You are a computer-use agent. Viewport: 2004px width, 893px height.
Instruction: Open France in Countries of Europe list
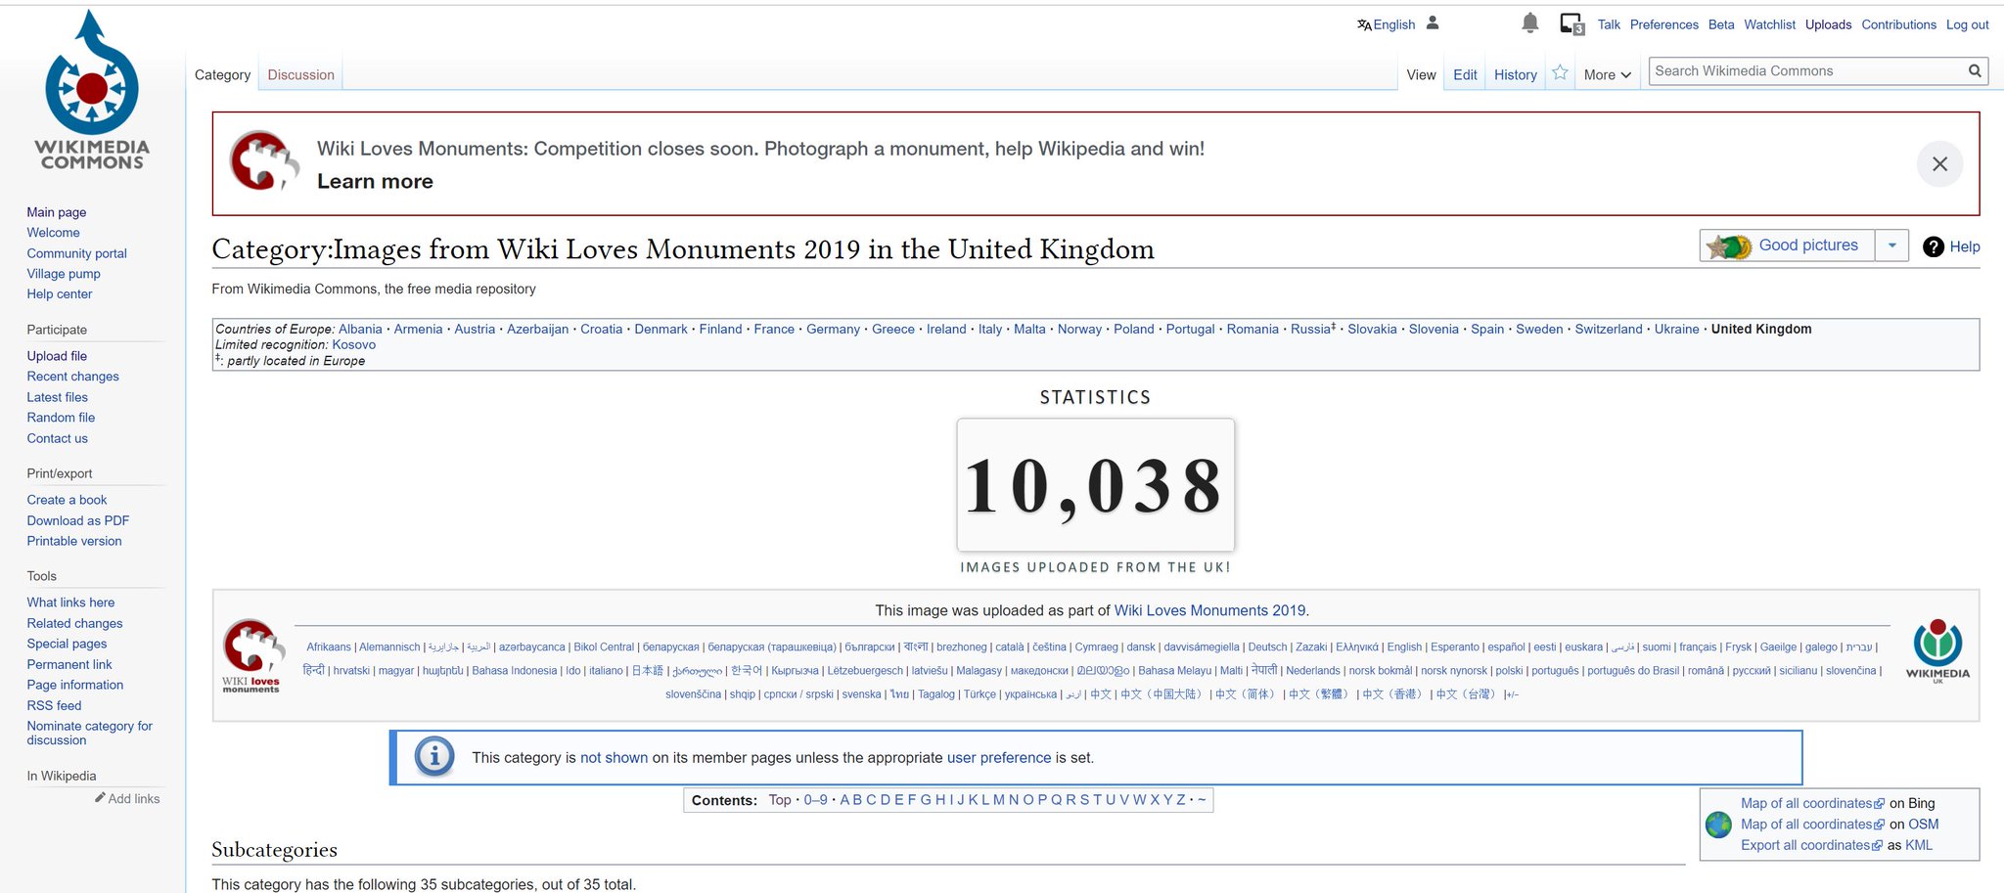tap(774, 329)
